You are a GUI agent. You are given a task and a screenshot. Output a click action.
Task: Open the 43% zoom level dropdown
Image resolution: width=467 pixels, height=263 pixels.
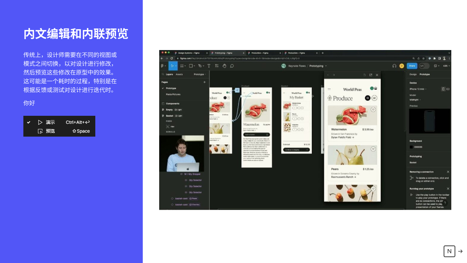coord(446,66)
